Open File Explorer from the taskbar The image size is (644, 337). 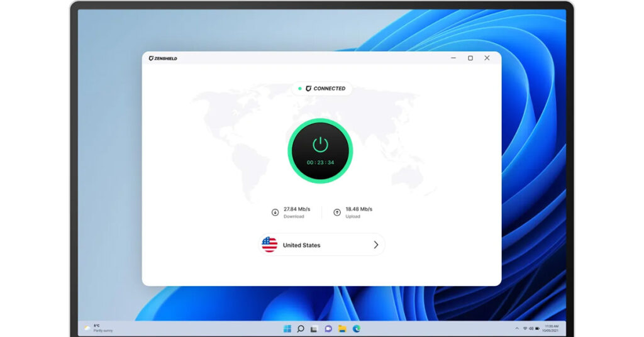(342, 329)
